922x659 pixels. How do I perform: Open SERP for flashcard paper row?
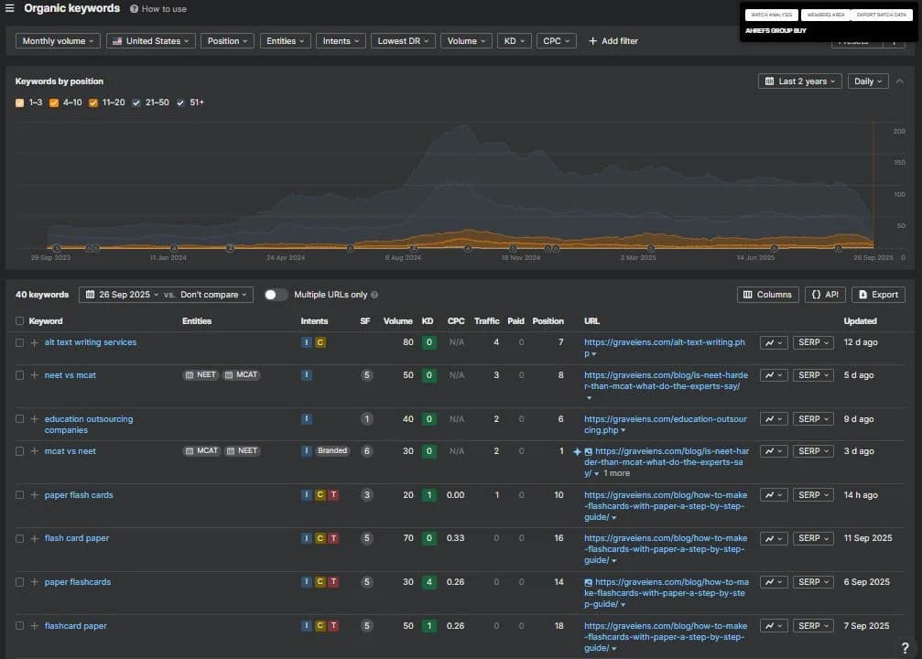(813, 626)
